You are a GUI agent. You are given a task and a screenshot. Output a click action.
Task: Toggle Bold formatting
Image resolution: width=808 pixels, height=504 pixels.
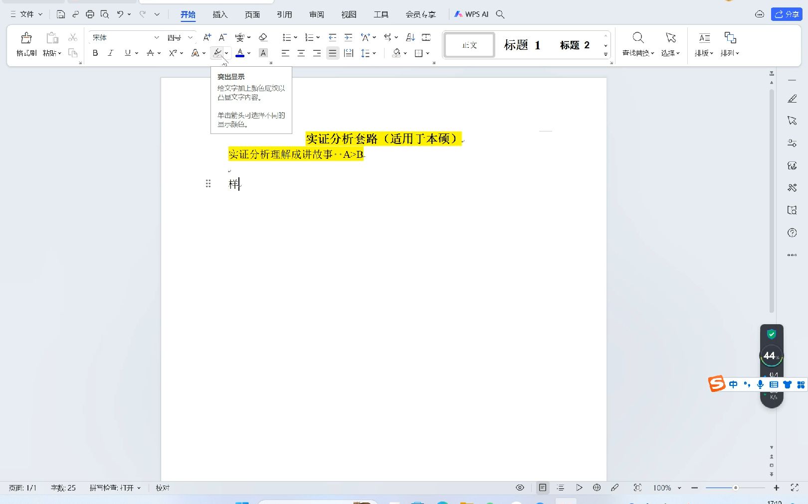[95, 53]
